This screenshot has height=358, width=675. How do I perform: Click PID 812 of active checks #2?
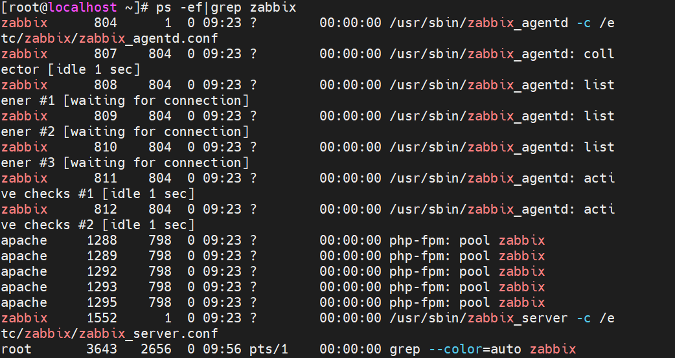(x=106, y=209)
